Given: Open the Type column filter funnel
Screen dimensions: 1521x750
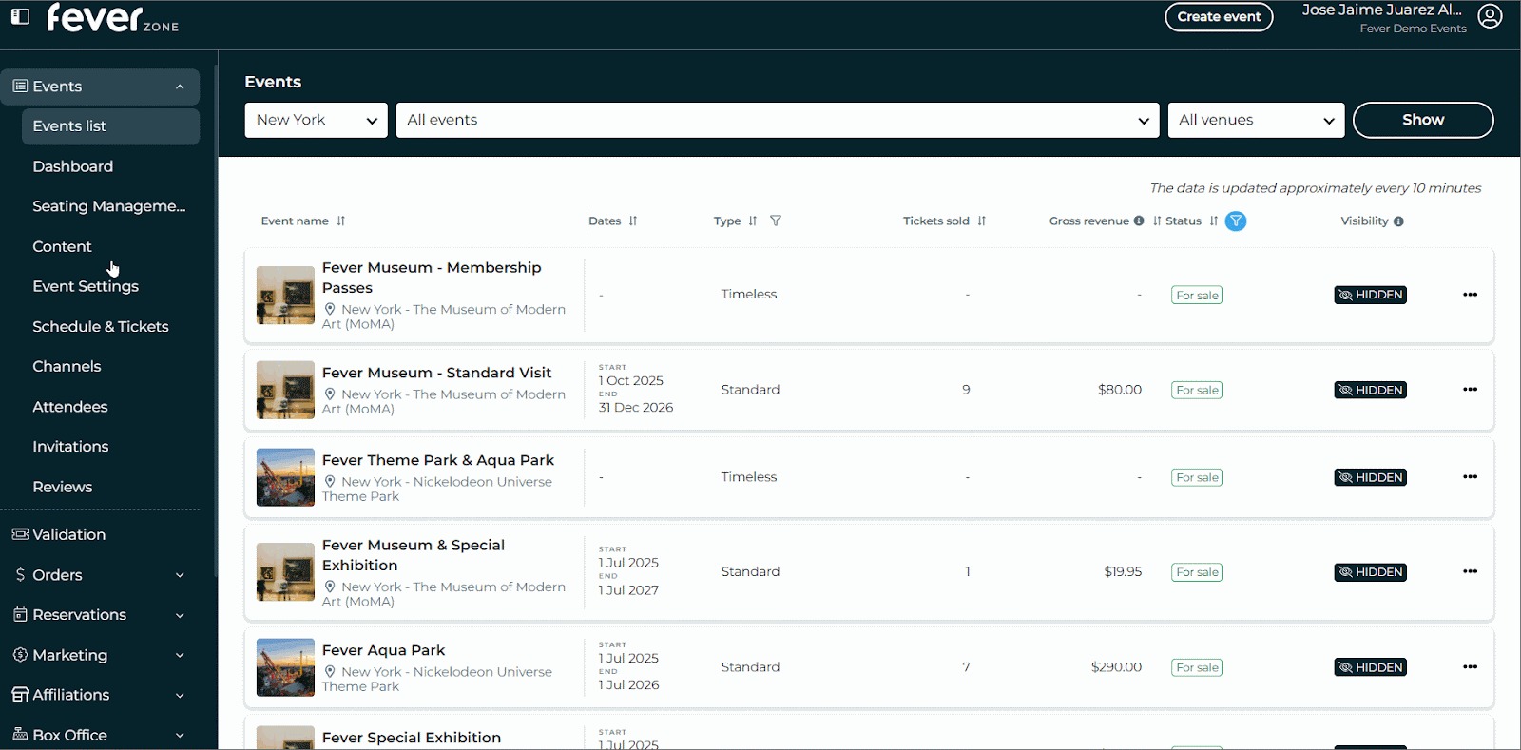Looking at the screenshot, I should [x=776, y=221].
